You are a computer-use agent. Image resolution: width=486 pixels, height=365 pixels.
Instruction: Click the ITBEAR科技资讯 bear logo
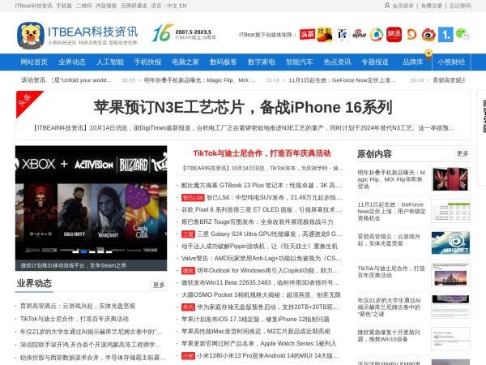31,34
